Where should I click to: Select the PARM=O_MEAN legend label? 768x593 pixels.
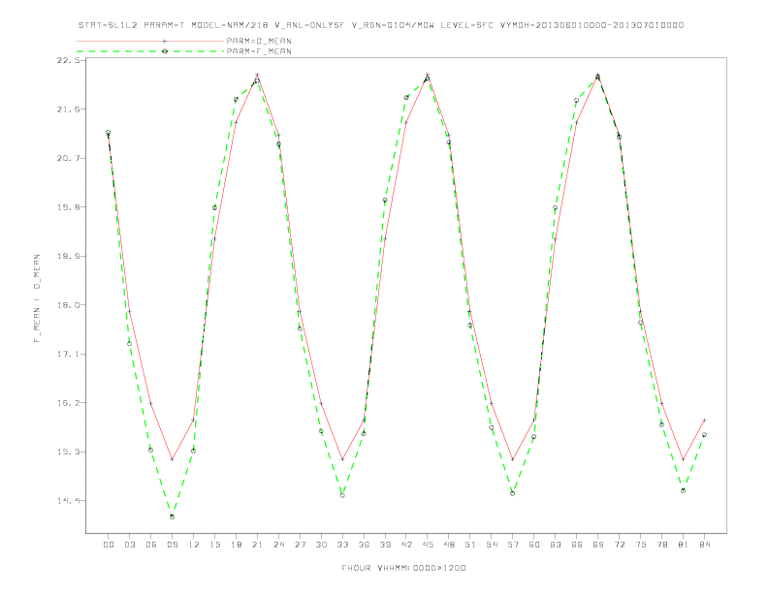click(x=259, y=41)
